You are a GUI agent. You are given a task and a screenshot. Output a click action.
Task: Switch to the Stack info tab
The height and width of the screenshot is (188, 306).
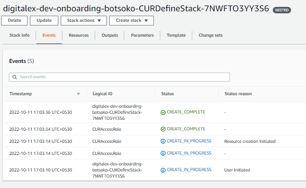[x=19, y=36]
